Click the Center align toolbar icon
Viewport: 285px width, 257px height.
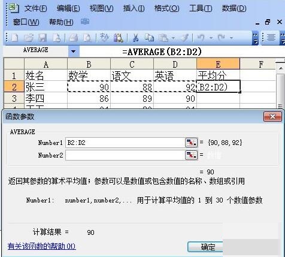coord(271,38)
